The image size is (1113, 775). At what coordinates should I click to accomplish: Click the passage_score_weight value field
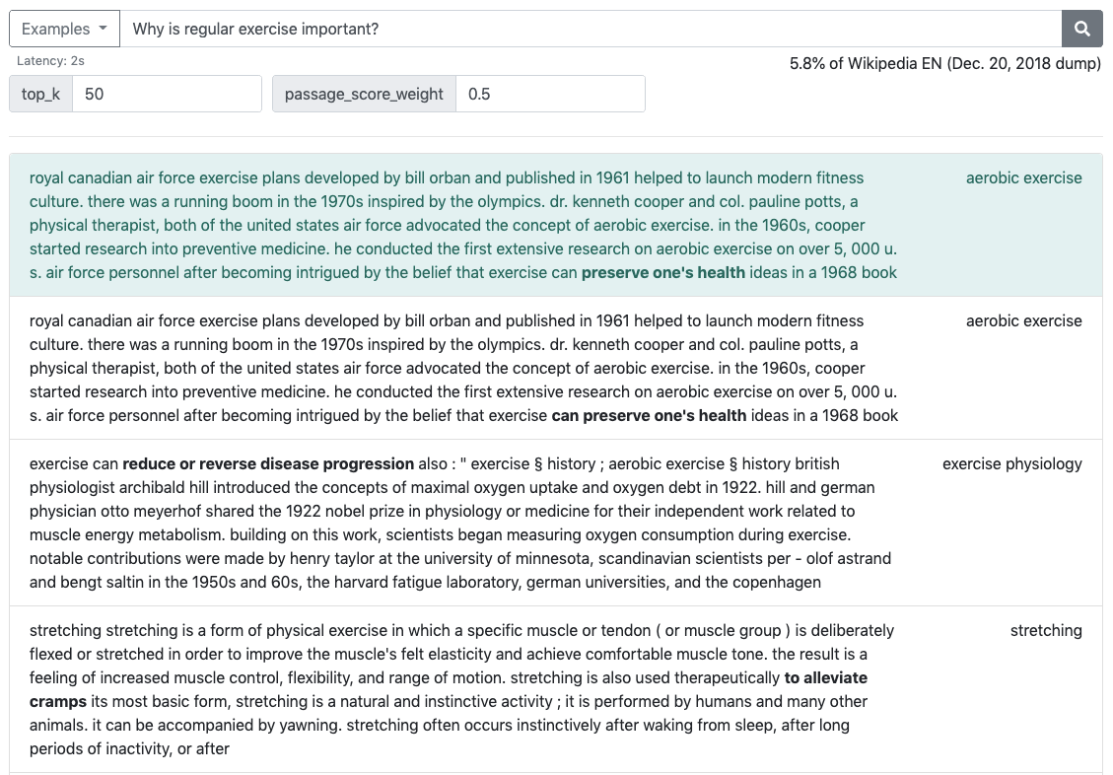coord(549,94)
